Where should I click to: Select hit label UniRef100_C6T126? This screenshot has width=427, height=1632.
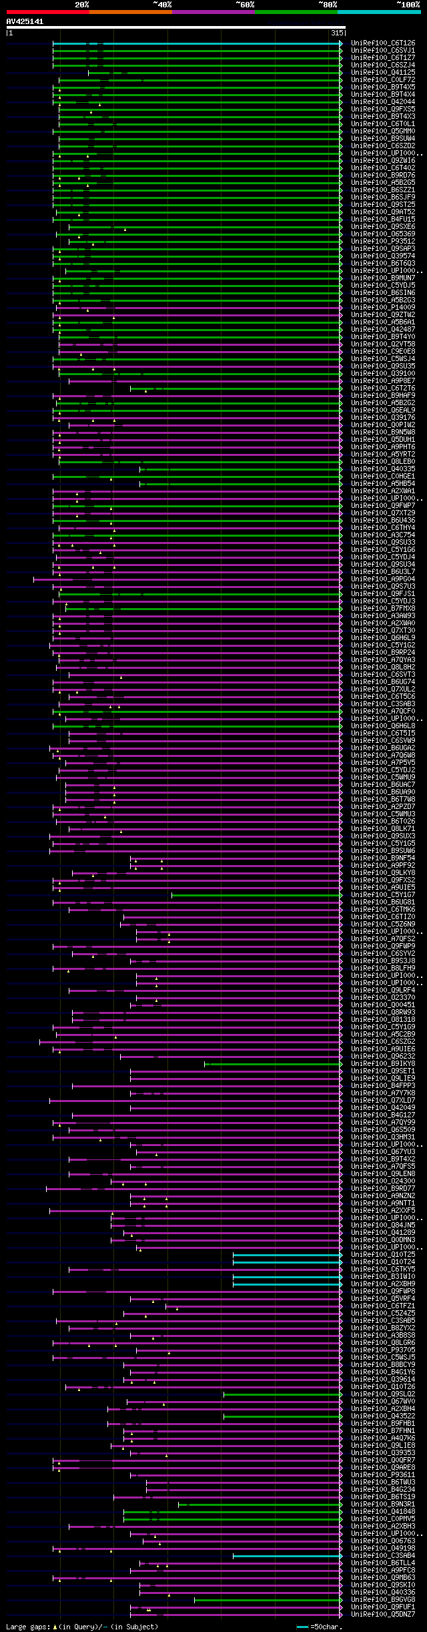(x=383, y=43)
